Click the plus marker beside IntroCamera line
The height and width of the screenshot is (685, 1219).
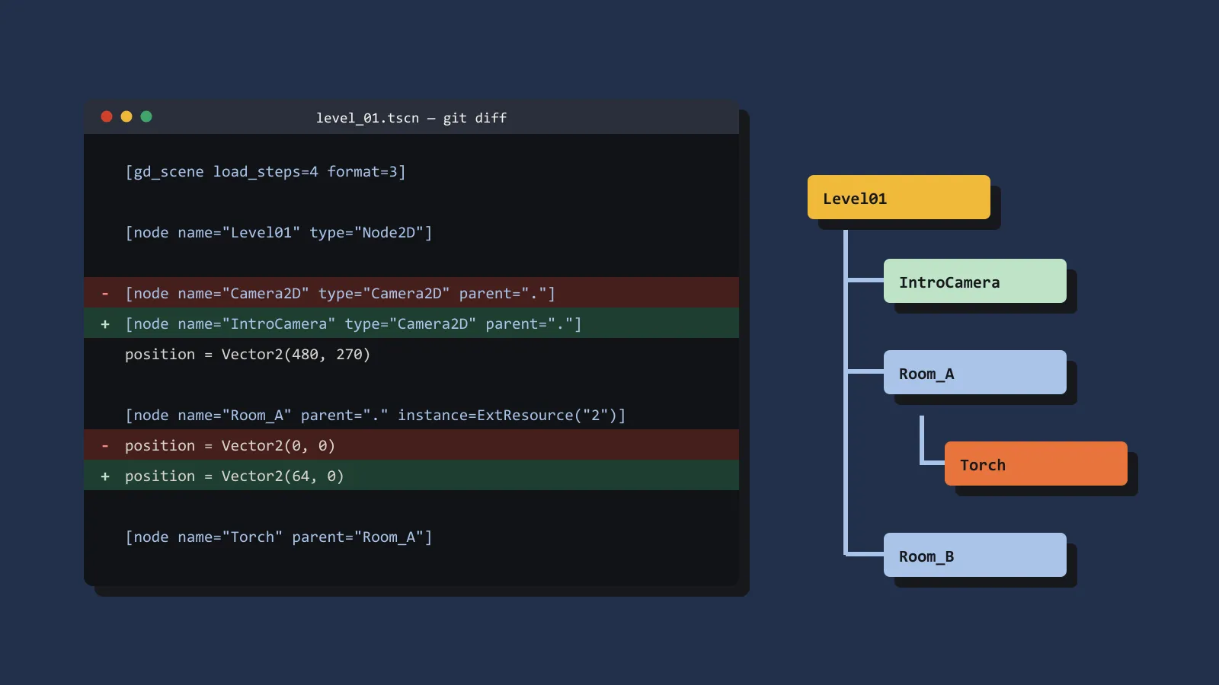(105, 323)
